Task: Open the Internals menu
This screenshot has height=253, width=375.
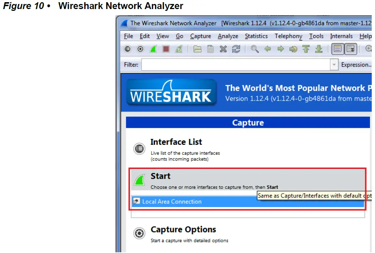Action: point(341,36)
